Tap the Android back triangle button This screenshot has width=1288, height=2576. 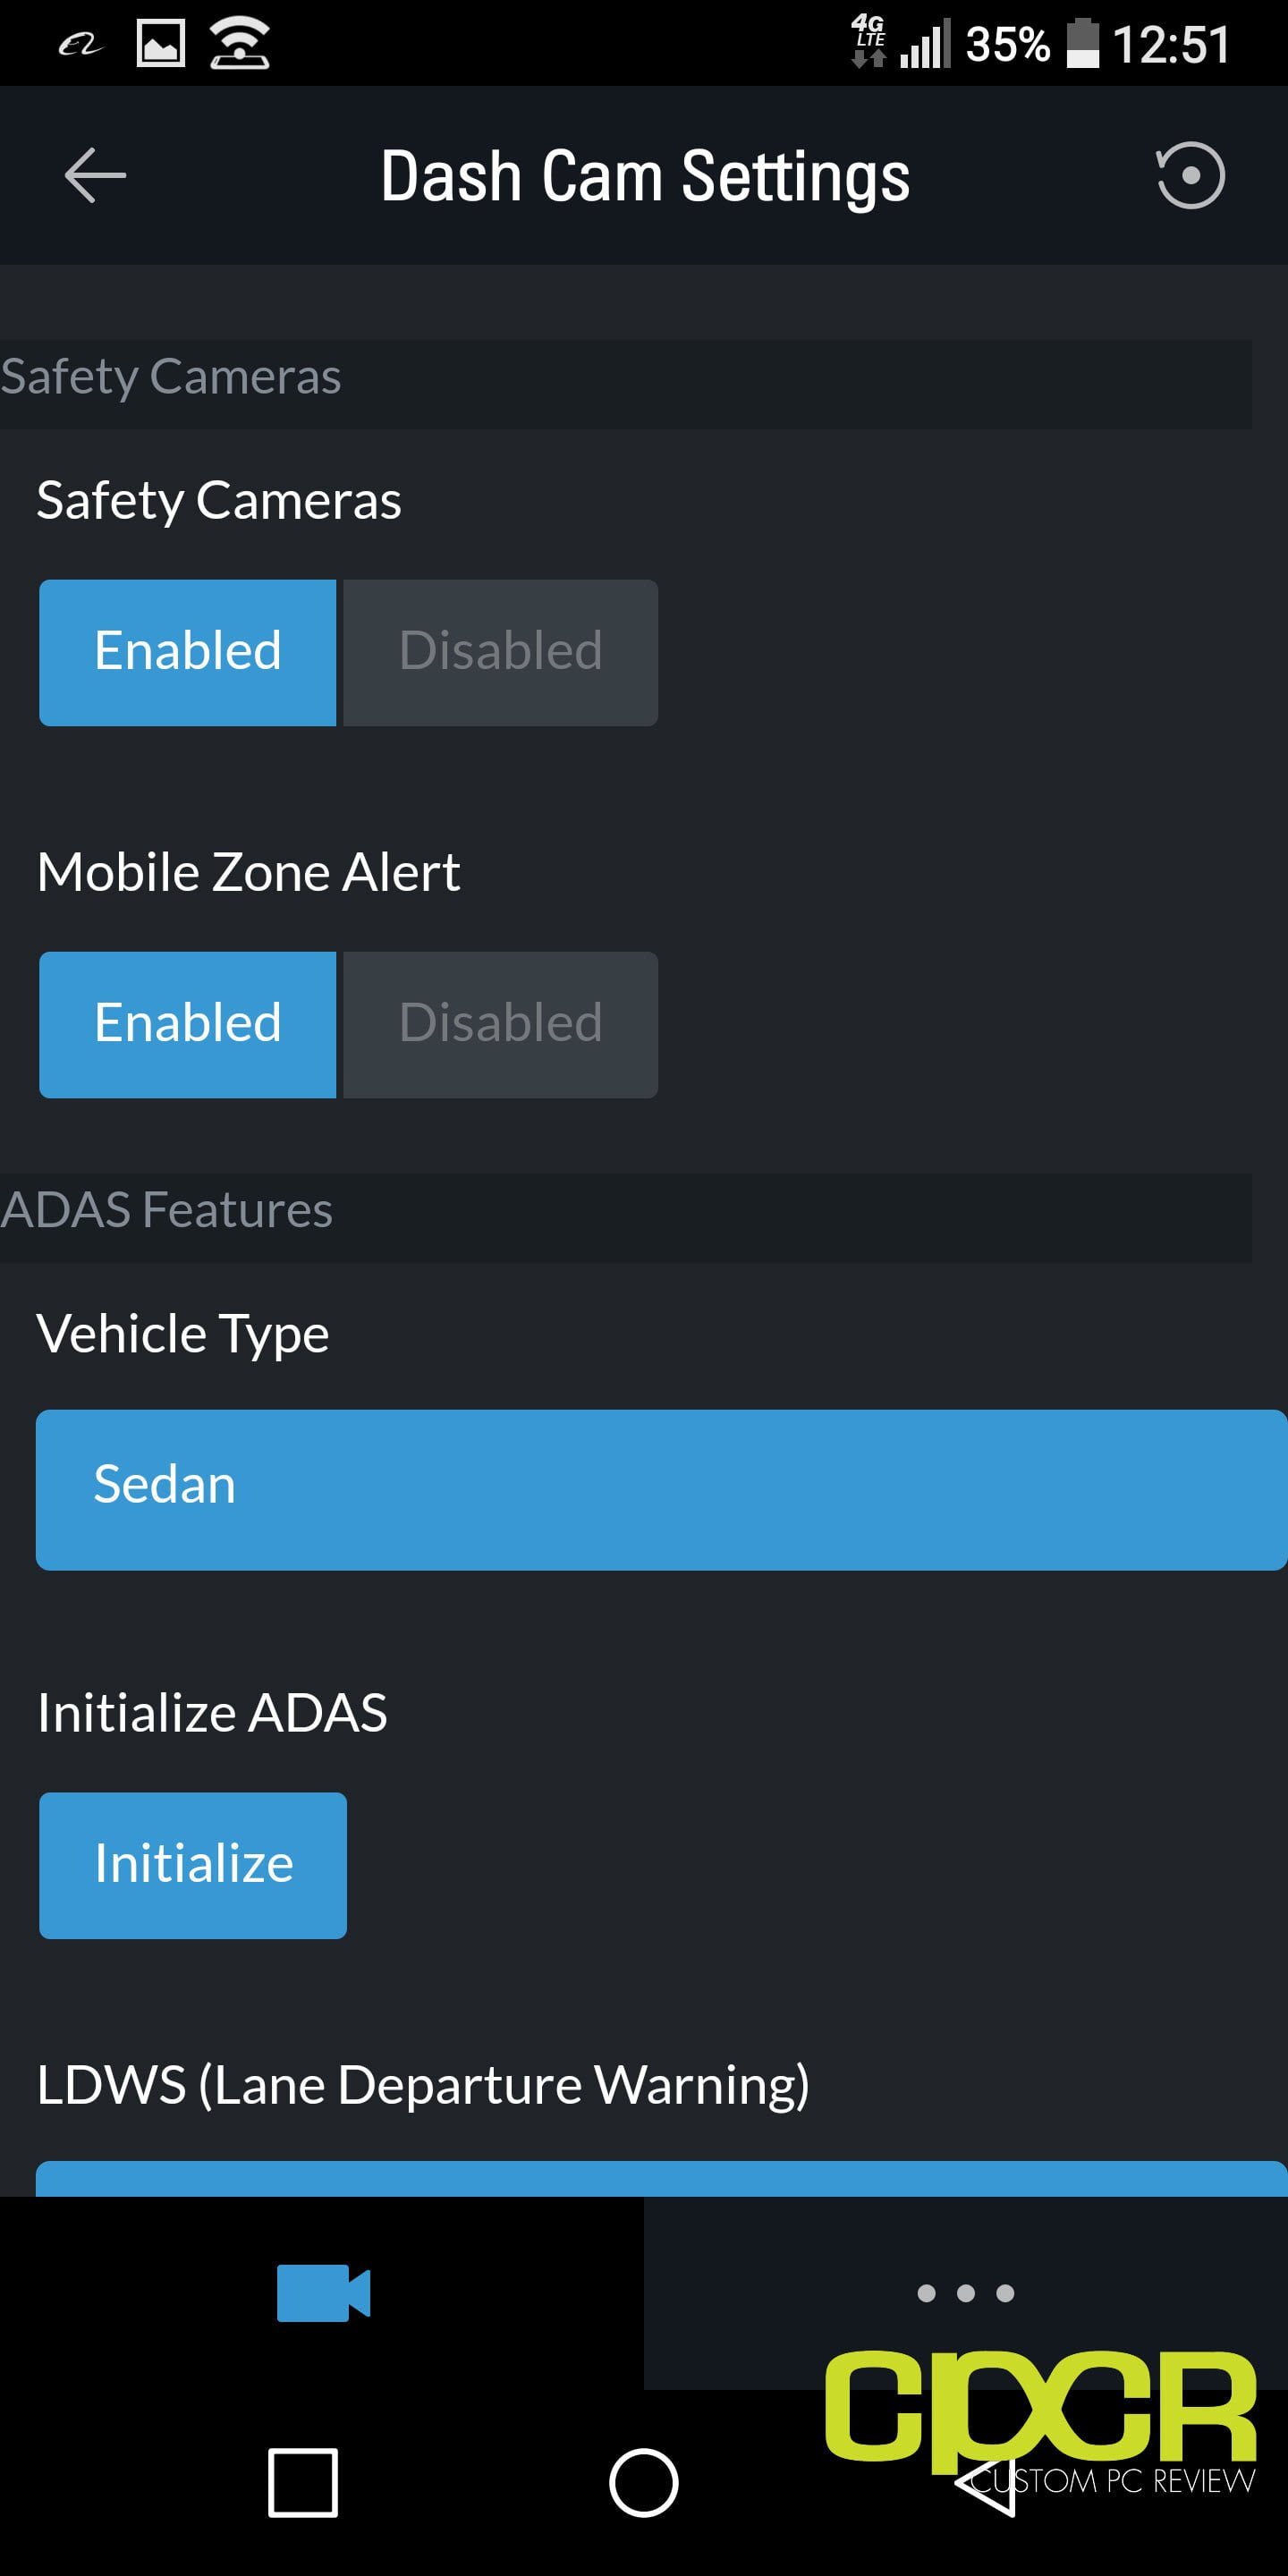click(985, 2482)
